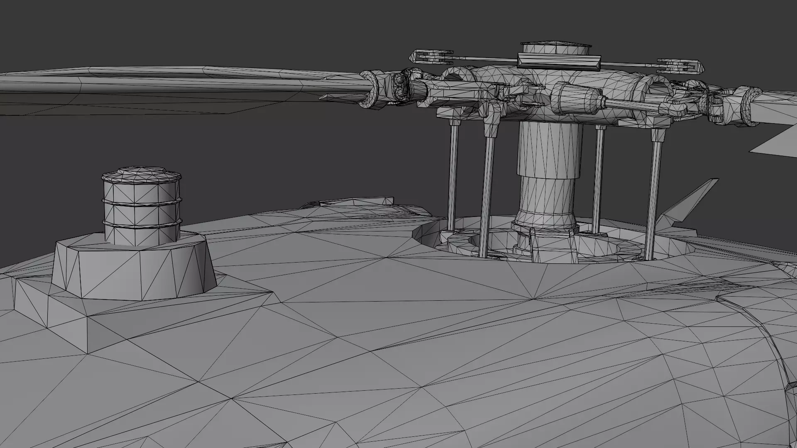Image resolution: width=797 pixels, height=448 pixels.
Task: Click the ribbed cylindrical canister on the left
Action: click(x=141, y=214)
